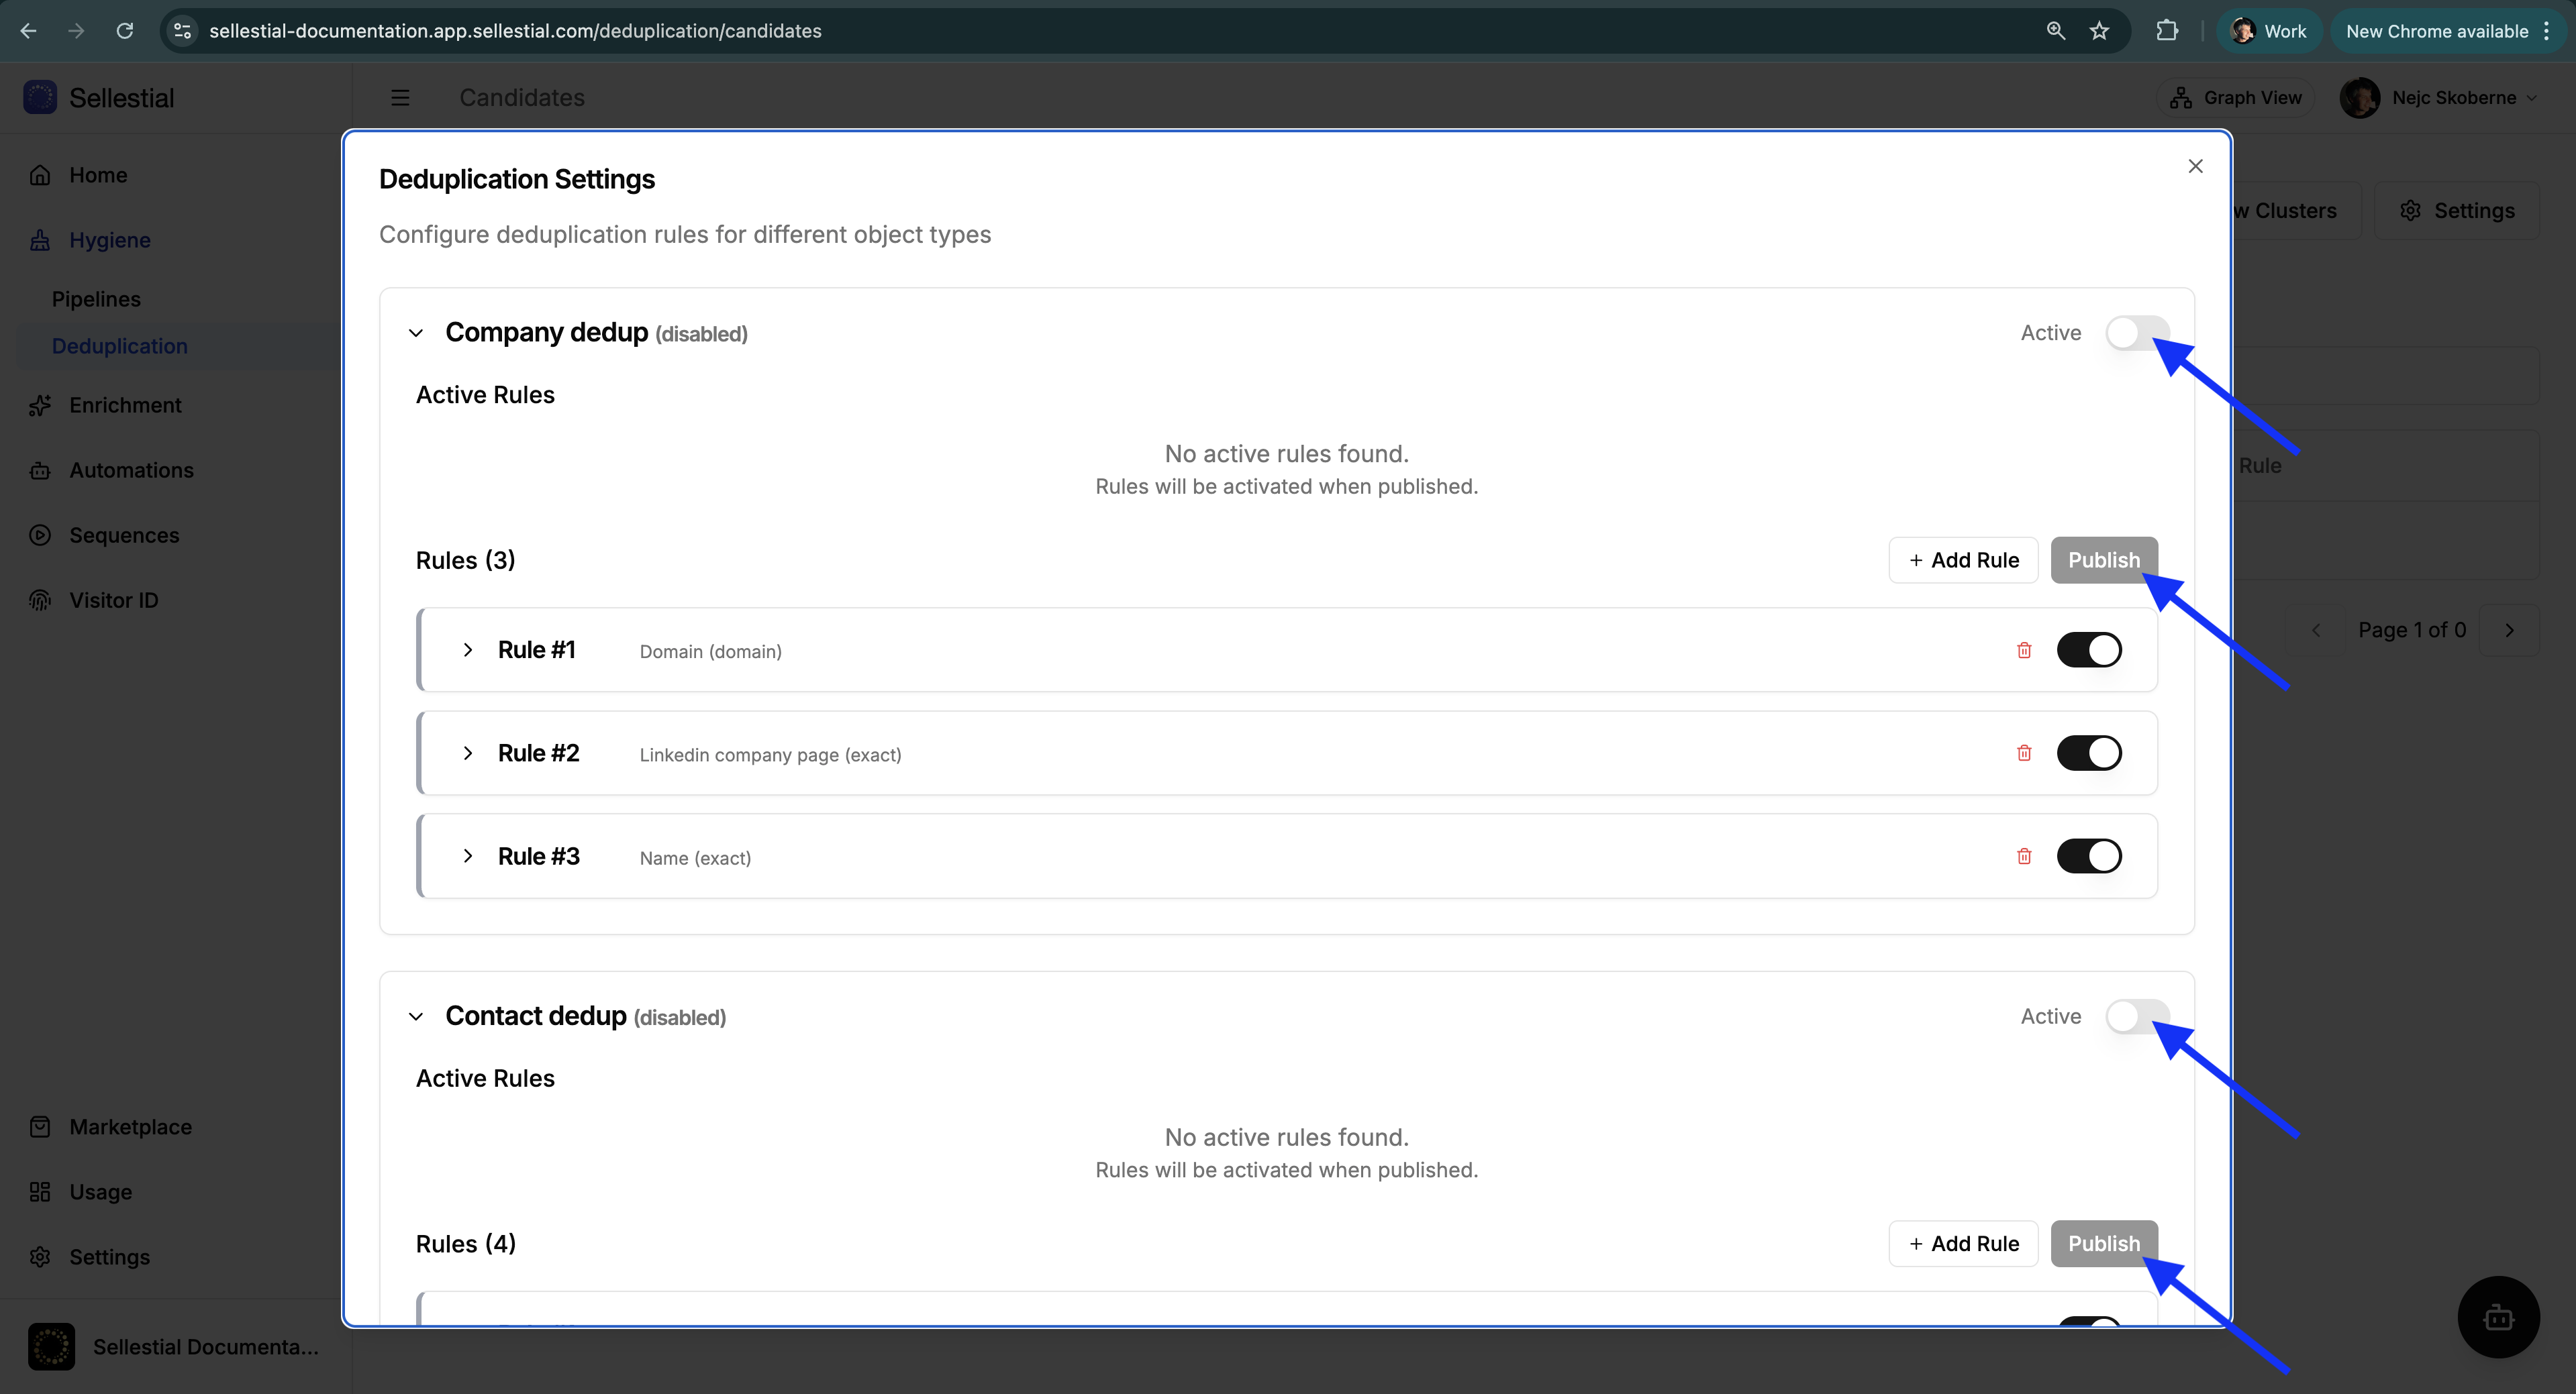Open Visitor ID in the sidebar
Image resolution: width=2576 pixels, height=1394 pixels.
[x=114, y=600]
